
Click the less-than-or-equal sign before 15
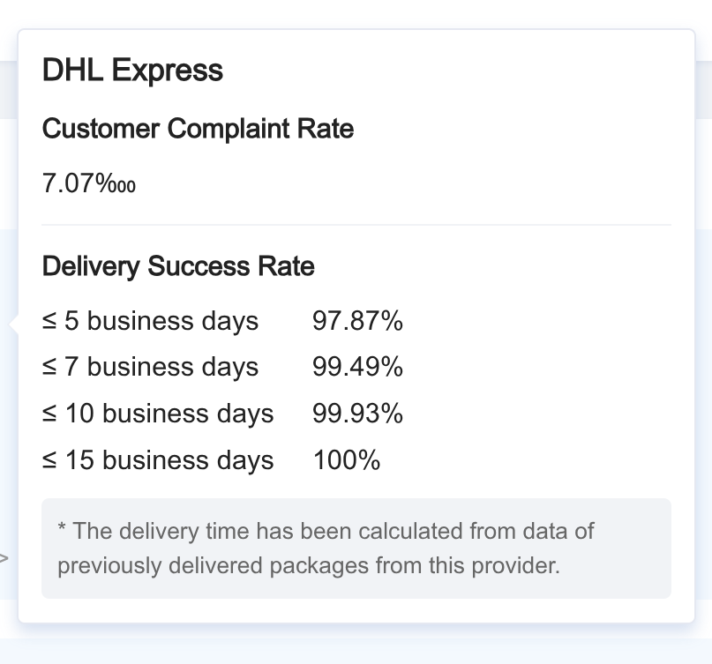coord(49,460)
